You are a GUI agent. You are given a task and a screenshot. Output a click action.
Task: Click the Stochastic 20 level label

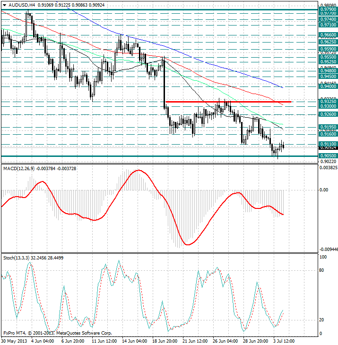point(321,320)
